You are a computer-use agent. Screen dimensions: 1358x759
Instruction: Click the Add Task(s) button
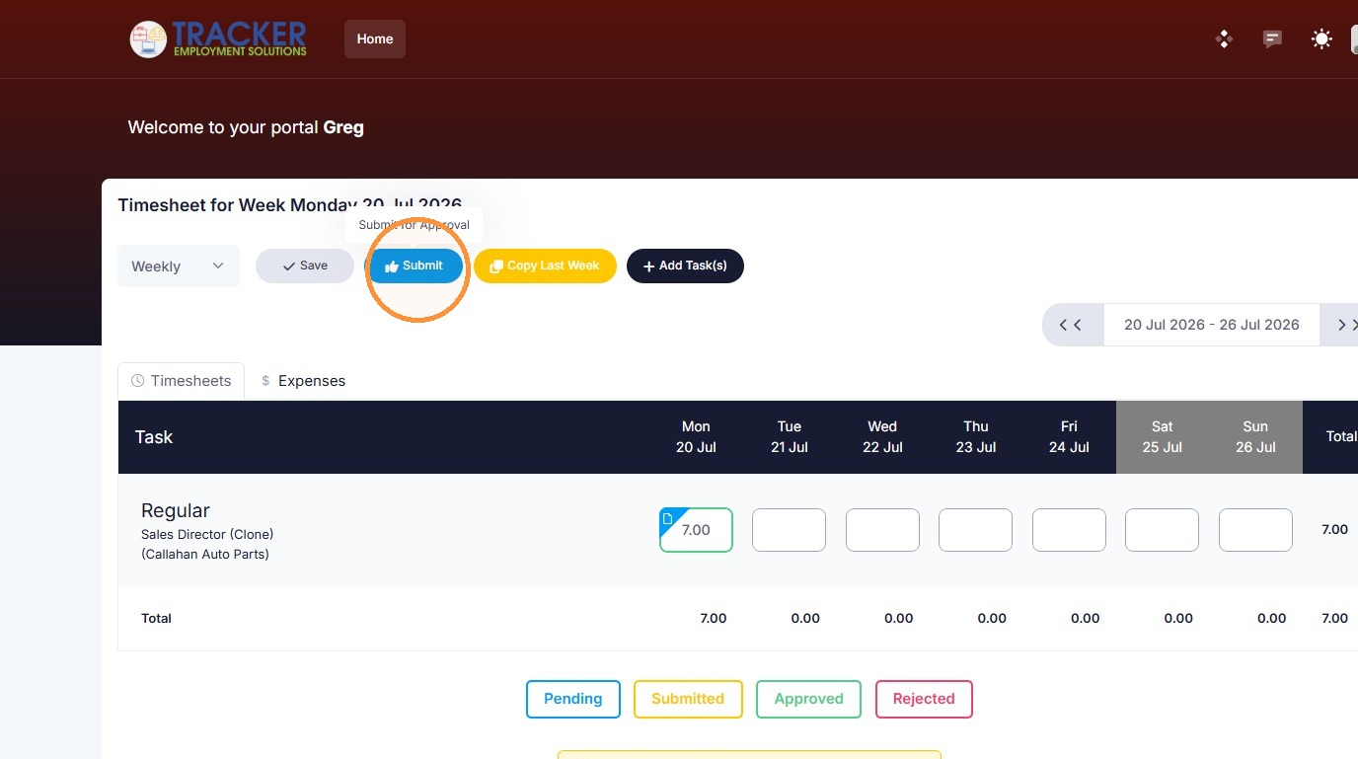click(685, 266)
